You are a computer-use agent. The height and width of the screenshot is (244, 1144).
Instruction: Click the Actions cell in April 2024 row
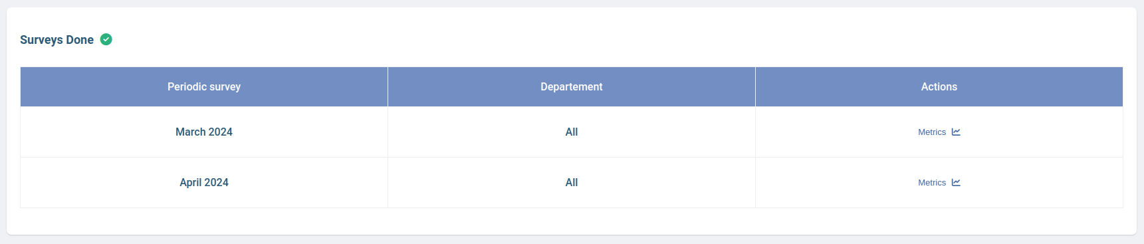point(939,182)
